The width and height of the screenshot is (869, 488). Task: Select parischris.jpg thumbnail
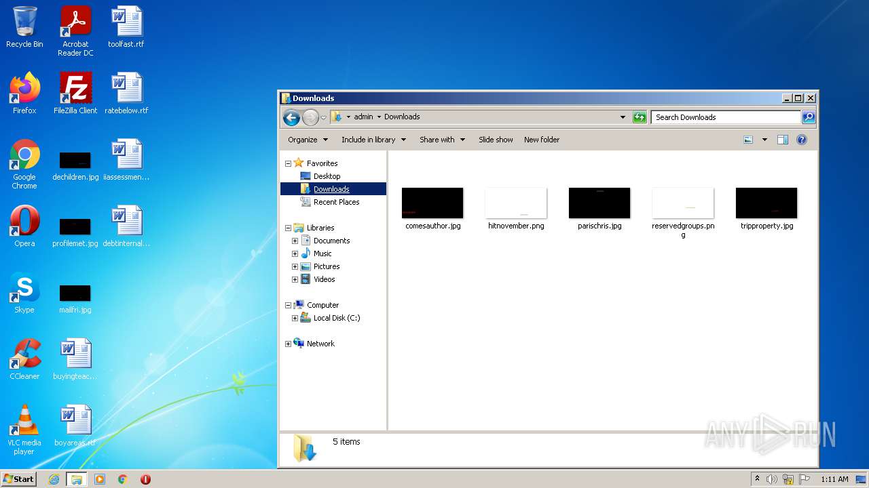pyautogui.click(x=599, y=209)
